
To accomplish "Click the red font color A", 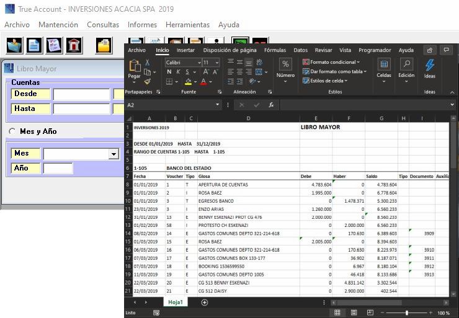I will click(x=203, y=82).
